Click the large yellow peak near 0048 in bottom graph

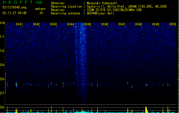click(x=146, y=110)
